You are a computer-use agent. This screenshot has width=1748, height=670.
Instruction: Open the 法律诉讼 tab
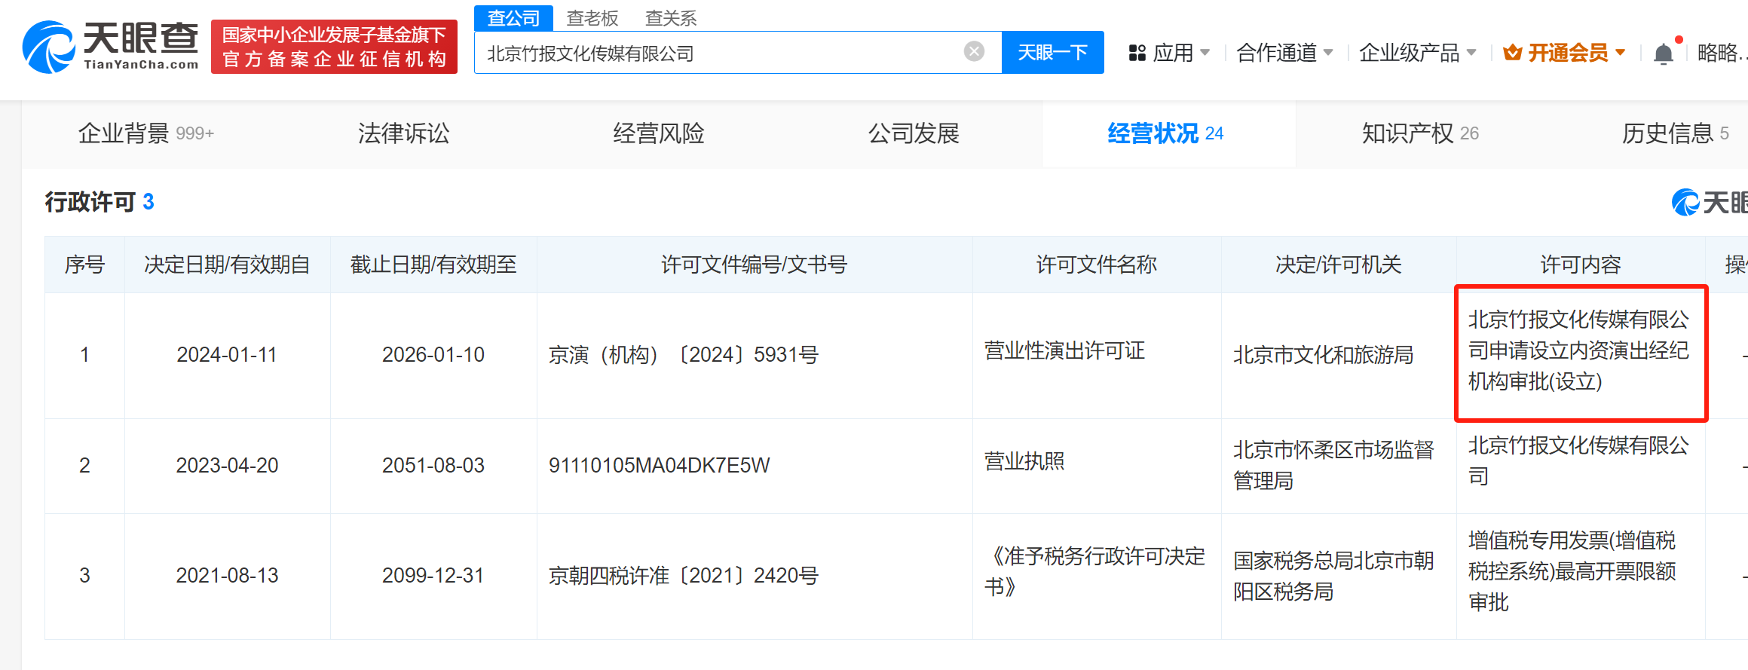coord(403,133)
